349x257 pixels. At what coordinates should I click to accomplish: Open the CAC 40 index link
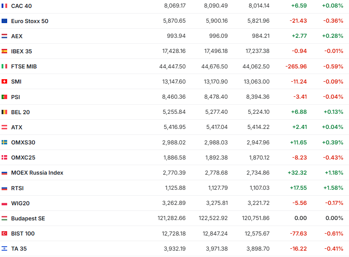21,6
